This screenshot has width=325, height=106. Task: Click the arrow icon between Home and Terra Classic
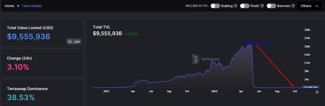click(x=18, y=6)
